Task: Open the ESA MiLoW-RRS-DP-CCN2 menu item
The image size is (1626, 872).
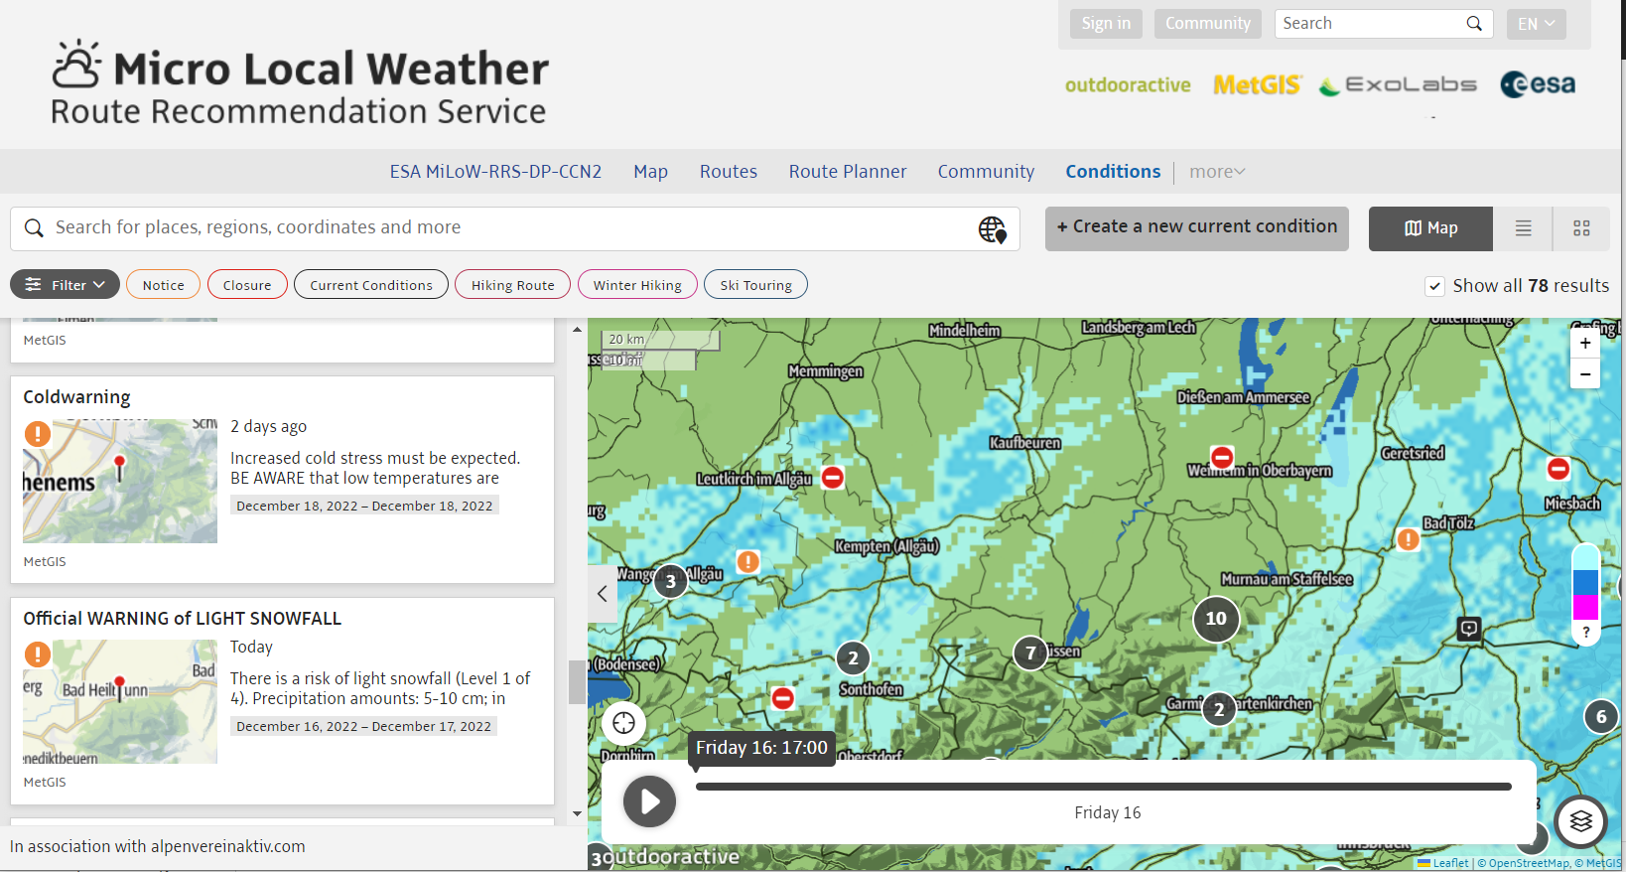Action: 495,172
